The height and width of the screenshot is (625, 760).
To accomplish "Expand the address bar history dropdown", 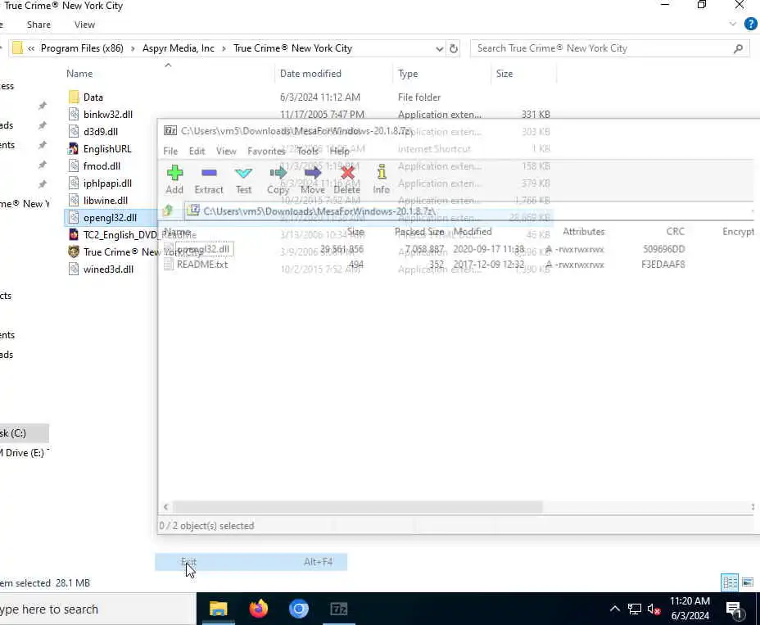I will [x=439, y=48].
